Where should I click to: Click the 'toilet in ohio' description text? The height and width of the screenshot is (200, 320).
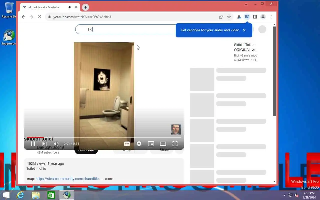(36, 168)
